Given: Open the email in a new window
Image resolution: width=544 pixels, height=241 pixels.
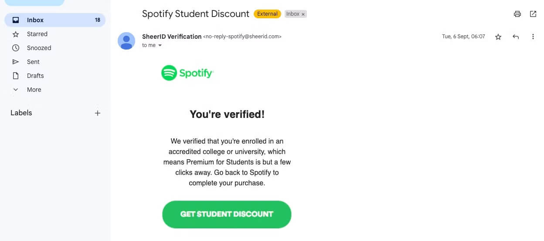Looking at the screenshot, I should click(533, 14).
